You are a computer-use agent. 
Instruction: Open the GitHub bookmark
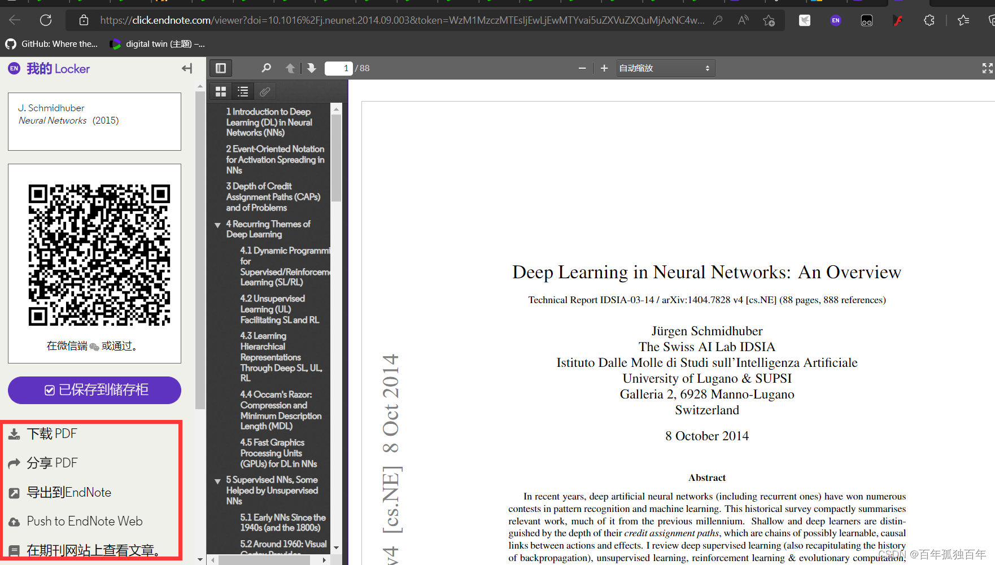(x=51, y=44)
